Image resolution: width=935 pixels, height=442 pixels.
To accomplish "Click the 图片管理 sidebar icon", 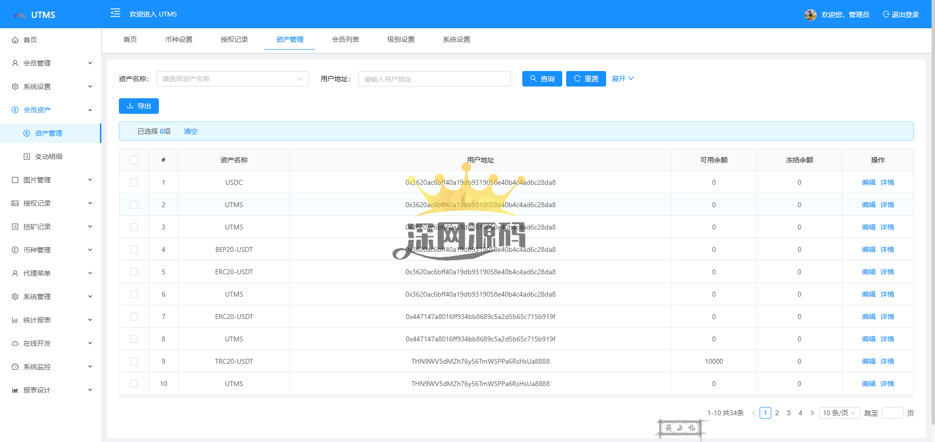I will coord(15,180).
